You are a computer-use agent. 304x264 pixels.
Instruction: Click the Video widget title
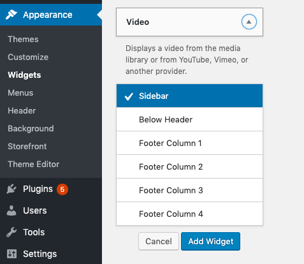coord(138,22)
